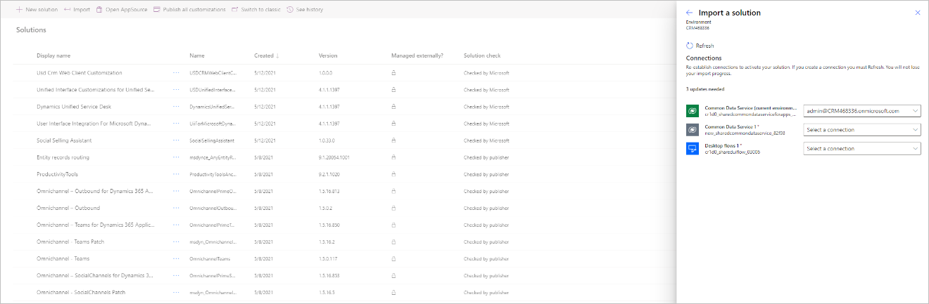This screenshot has width=929, height=304.
Task: Open Desktop flows 1 connection dropdown
Action: (862, 149)
